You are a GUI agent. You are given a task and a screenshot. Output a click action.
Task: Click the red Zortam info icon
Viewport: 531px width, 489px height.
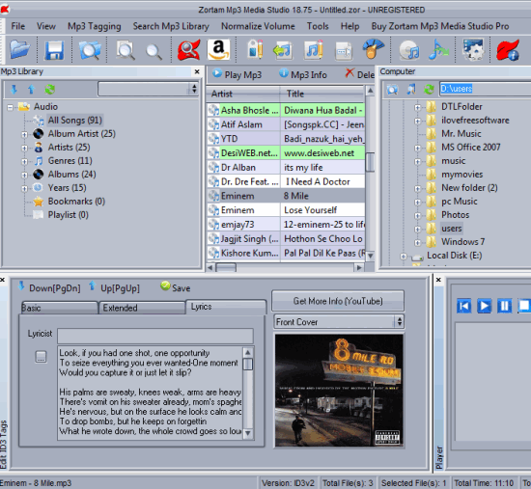pyautogui.click(x=508, y=50)
